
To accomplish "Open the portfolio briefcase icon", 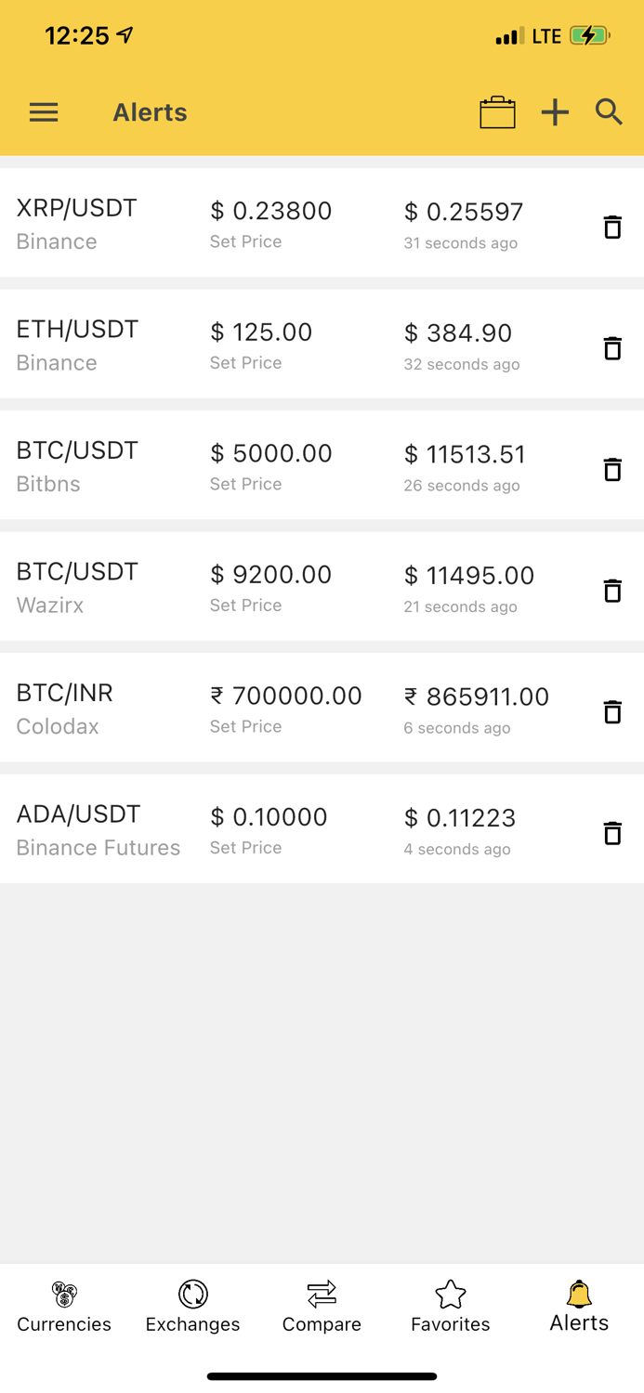I will click(x=497, y=111).
